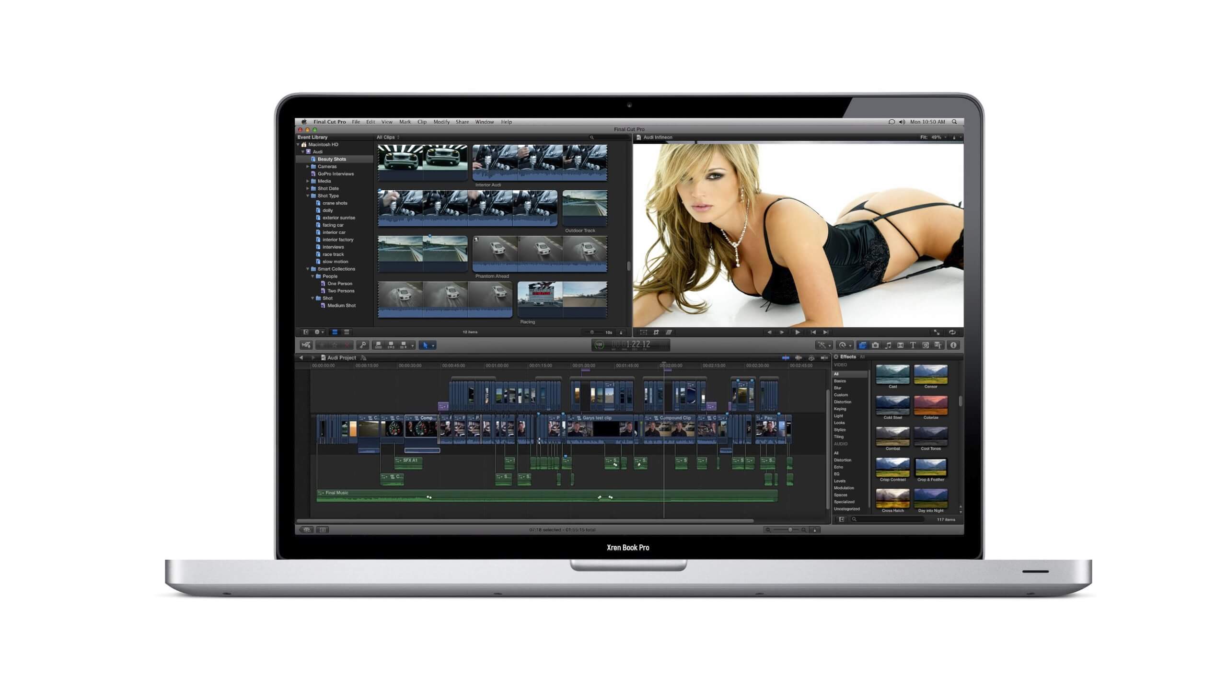Toggle snapping in timeline header
1227x690 pixels.
click(824, 358)
